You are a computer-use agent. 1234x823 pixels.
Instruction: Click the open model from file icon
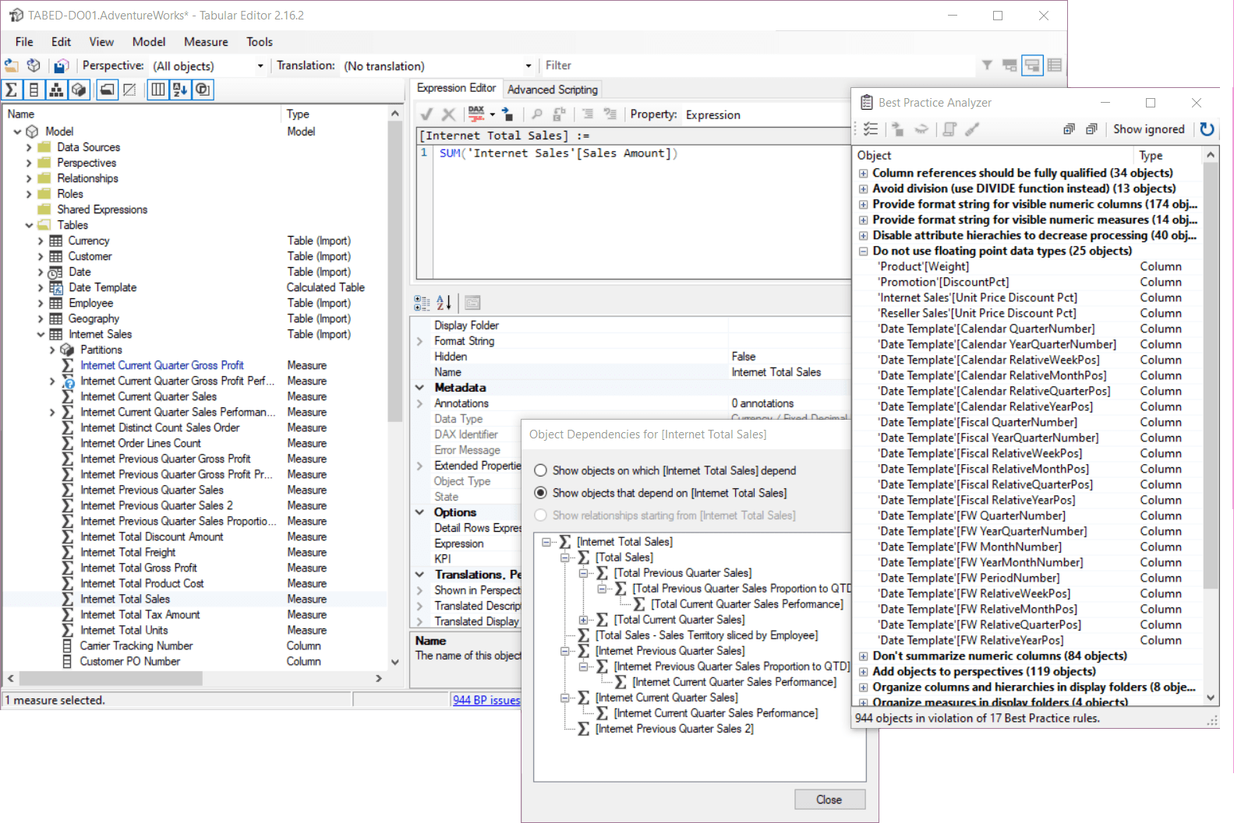tap(11, 66)
